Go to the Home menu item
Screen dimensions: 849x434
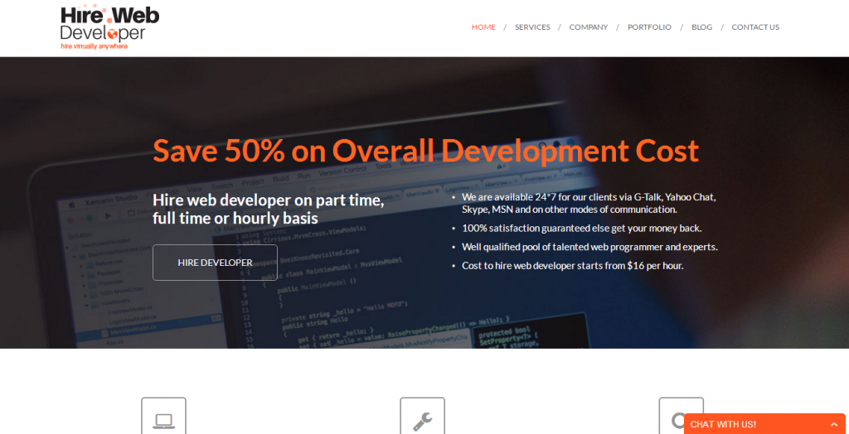(483, 27)
